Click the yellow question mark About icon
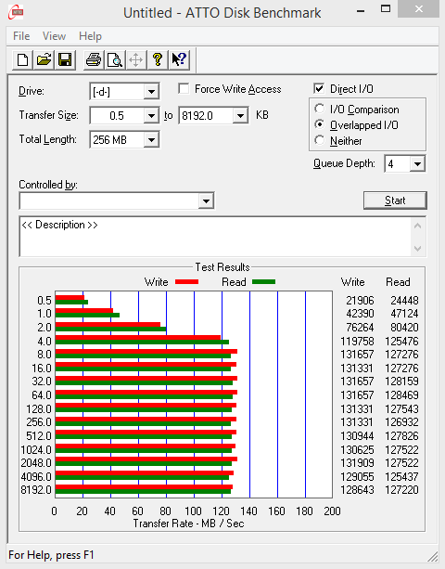 158,59
